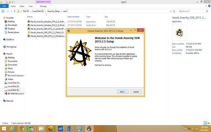Select Havok_Anarchy_SDK_2013_2_5_AndroidT file

48,29
